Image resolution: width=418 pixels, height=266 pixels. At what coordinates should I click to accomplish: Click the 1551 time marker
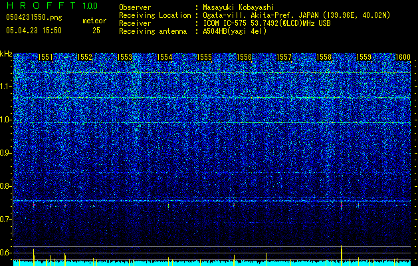tap(45, 57)
